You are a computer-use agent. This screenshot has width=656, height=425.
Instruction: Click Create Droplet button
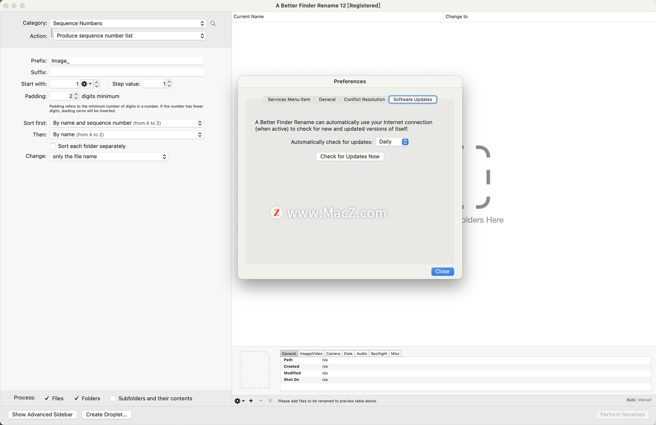(107, 414)
